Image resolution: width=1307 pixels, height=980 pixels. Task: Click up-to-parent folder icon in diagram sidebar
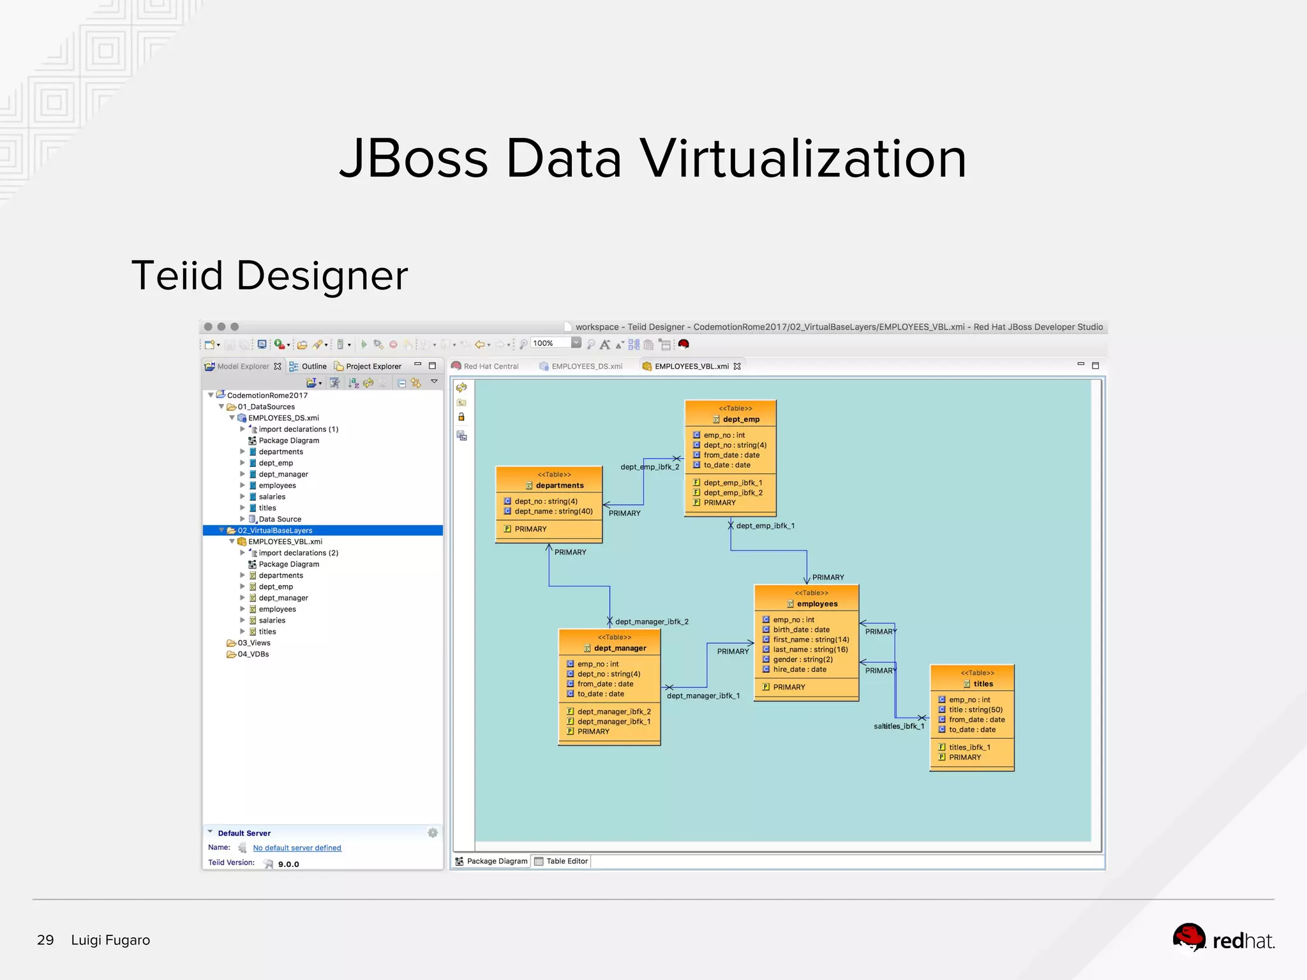click(x=461, y=403)
